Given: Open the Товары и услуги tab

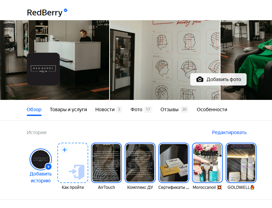Looking at the screenshot, I should click(x=68, y=109).
